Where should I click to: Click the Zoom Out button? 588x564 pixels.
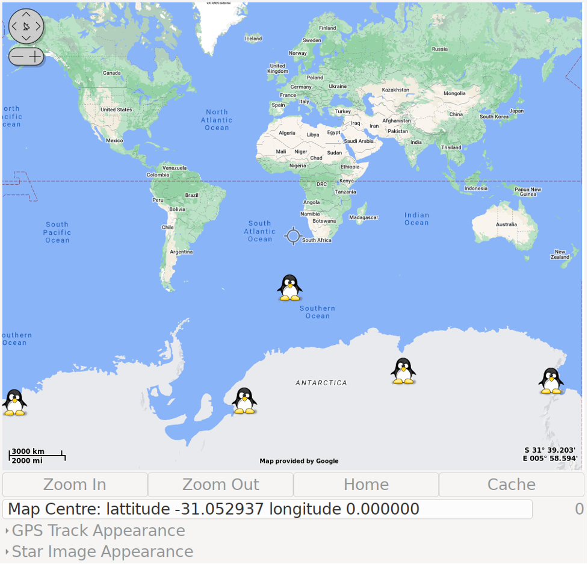pyautogui.click(x=220, y=485)
